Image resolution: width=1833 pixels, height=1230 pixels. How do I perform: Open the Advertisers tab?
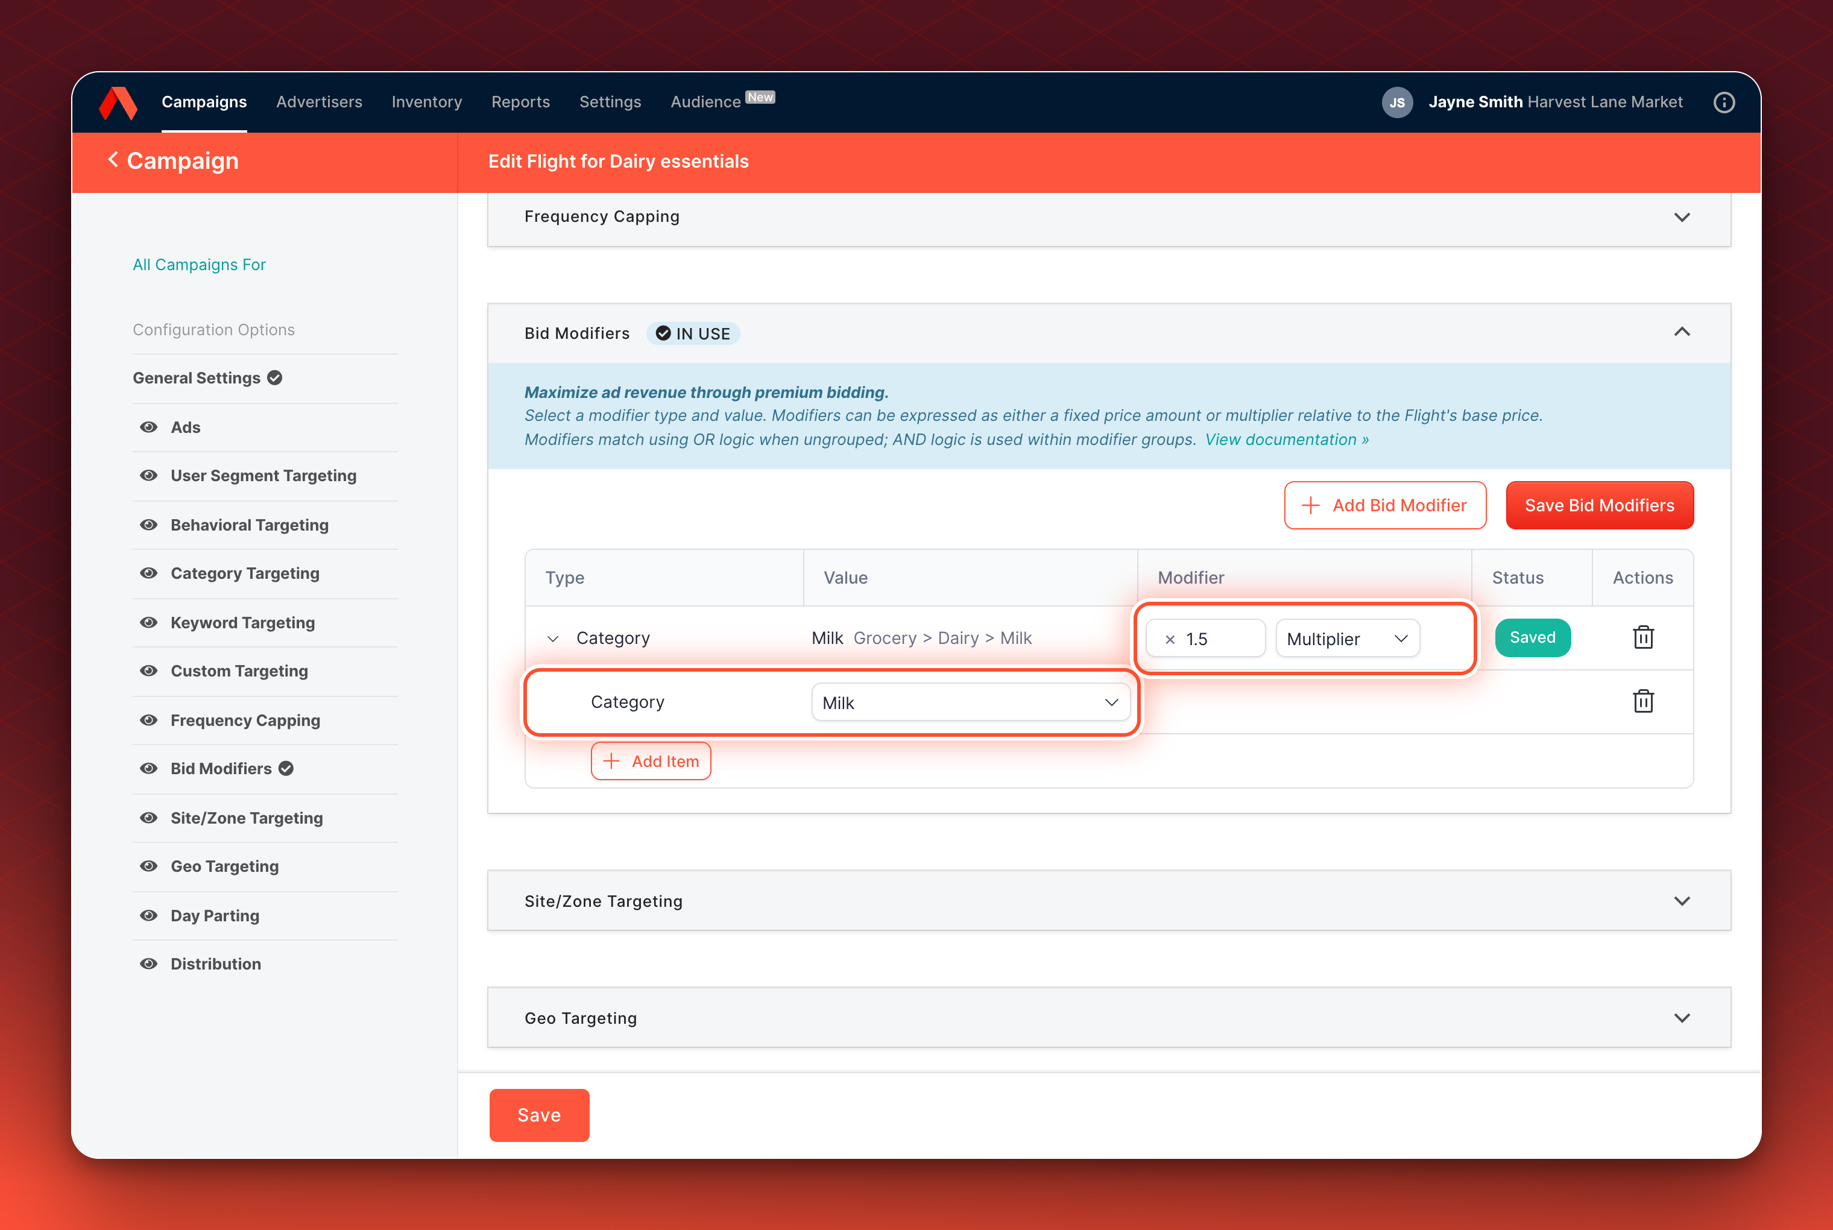pos(319,102)
